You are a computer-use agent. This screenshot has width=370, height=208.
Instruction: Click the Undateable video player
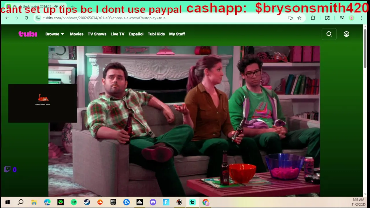[184, 121]
